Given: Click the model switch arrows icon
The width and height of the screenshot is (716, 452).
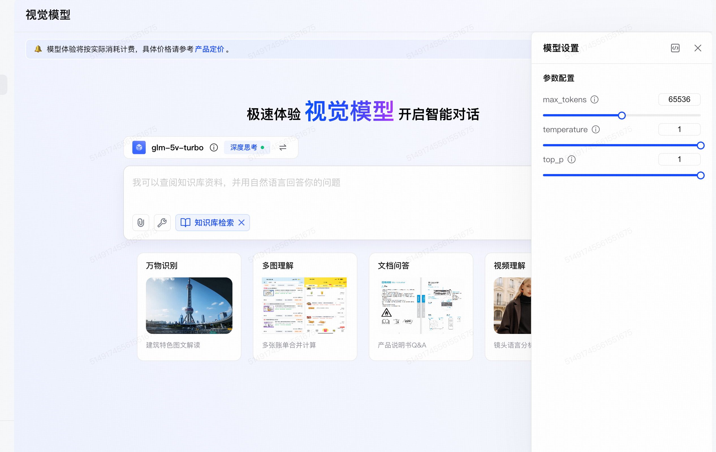Looking at the screenshot, I should [283, 147].
